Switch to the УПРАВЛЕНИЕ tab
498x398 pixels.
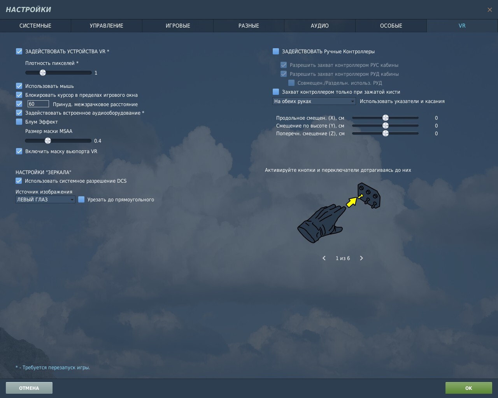(x=107, y=26)
